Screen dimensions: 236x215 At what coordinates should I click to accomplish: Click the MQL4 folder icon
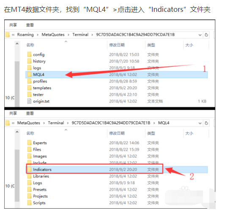point(29,74)
